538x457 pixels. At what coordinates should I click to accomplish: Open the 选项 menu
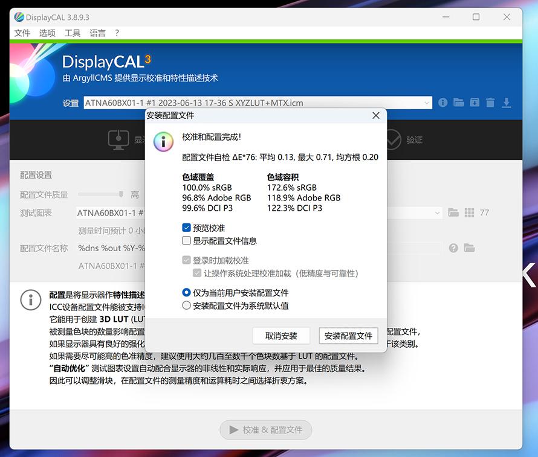click(x=47, y=33)
